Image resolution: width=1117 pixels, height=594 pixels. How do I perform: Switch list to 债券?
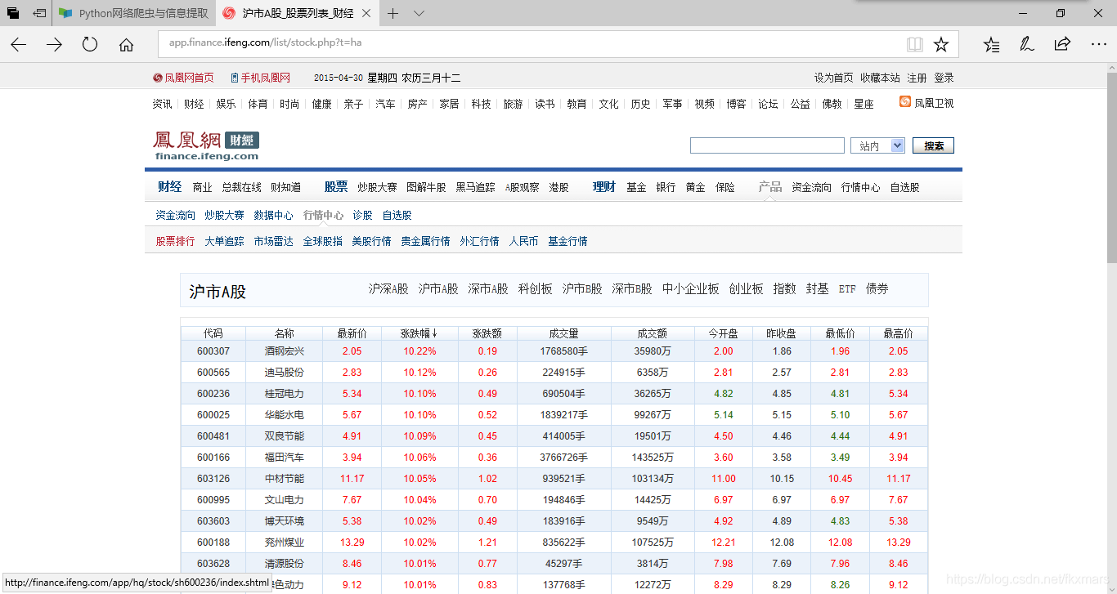point(877,288)
